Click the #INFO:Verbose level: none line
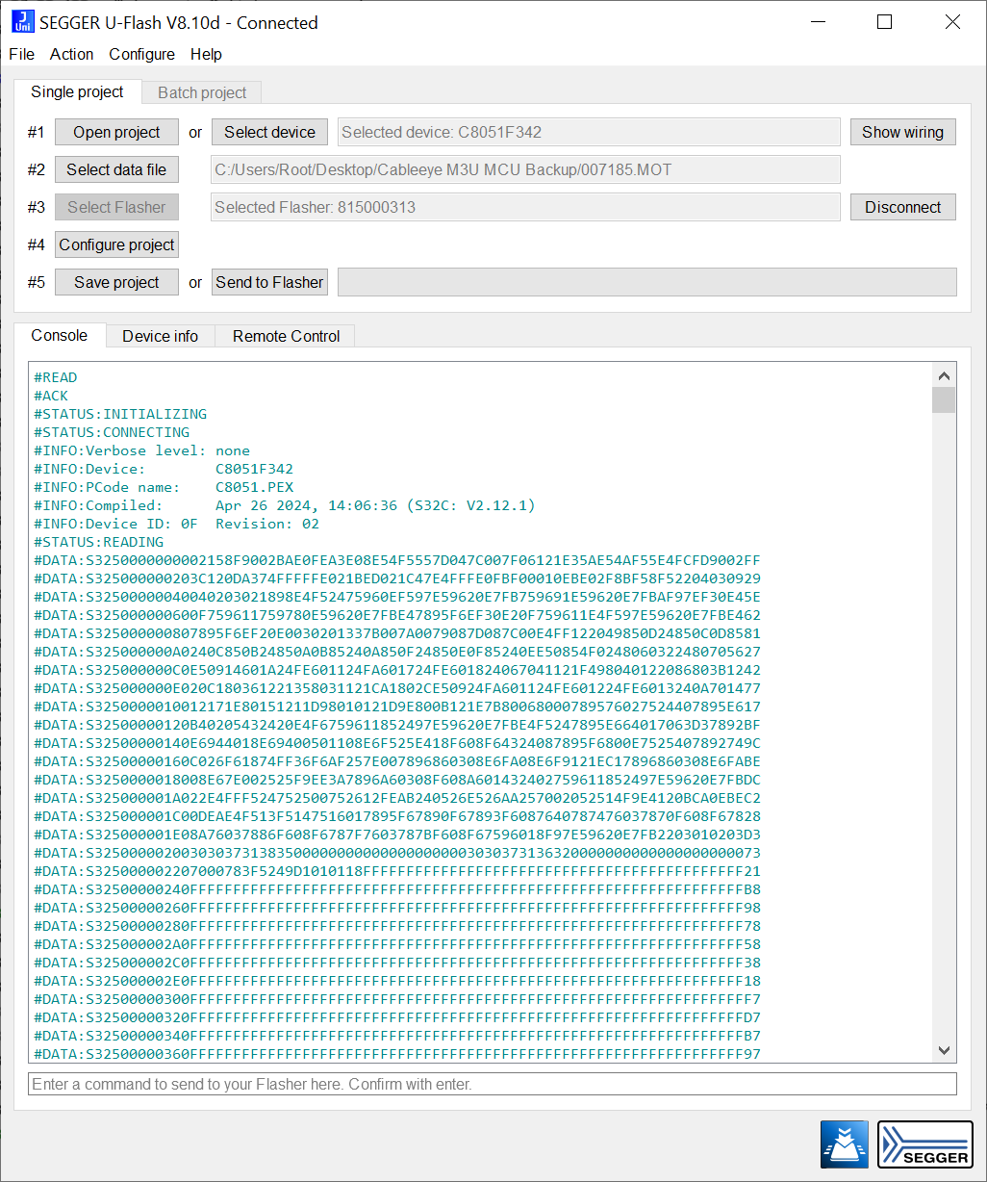This screenshot has width=987, height=1182. click(x=141, y=450)
